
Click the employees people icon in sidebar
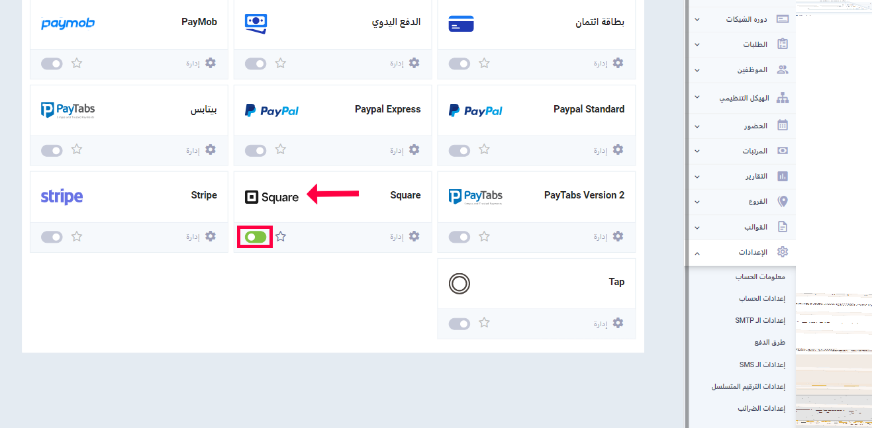[783, 69]
